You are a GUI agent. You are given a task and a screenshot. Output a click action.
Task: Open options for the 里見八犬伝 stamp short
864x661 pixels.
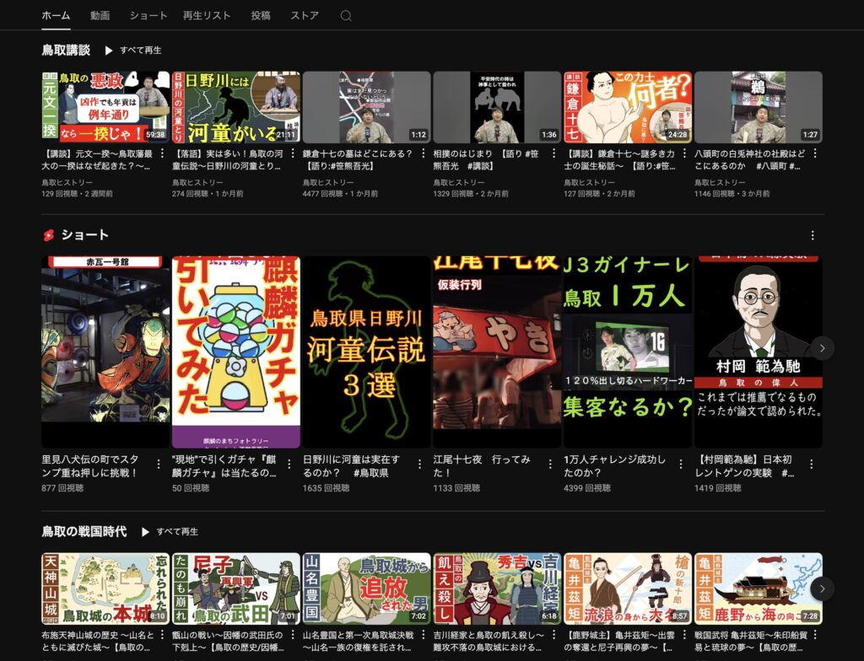159,465
